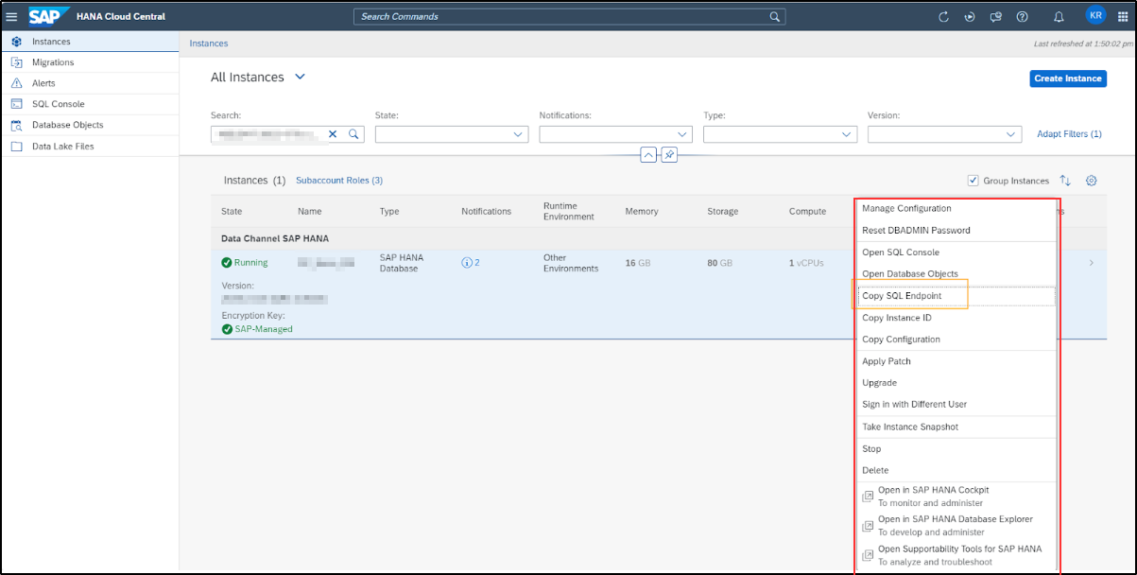Open the hamburger navigation menu
The height and width of the screenshot is (575, 1137).
pyautogui.click(x=12, y=16)
